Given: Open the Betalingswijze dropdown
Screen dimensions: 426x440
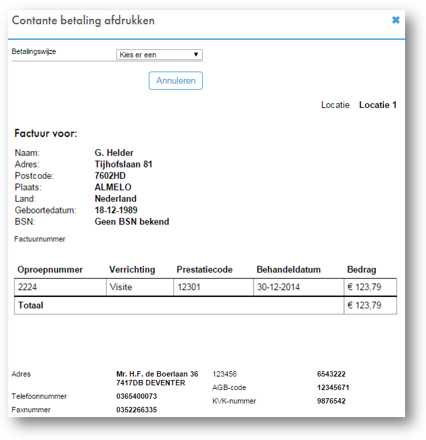Looking at the screenshot, I should coord(159,55).
